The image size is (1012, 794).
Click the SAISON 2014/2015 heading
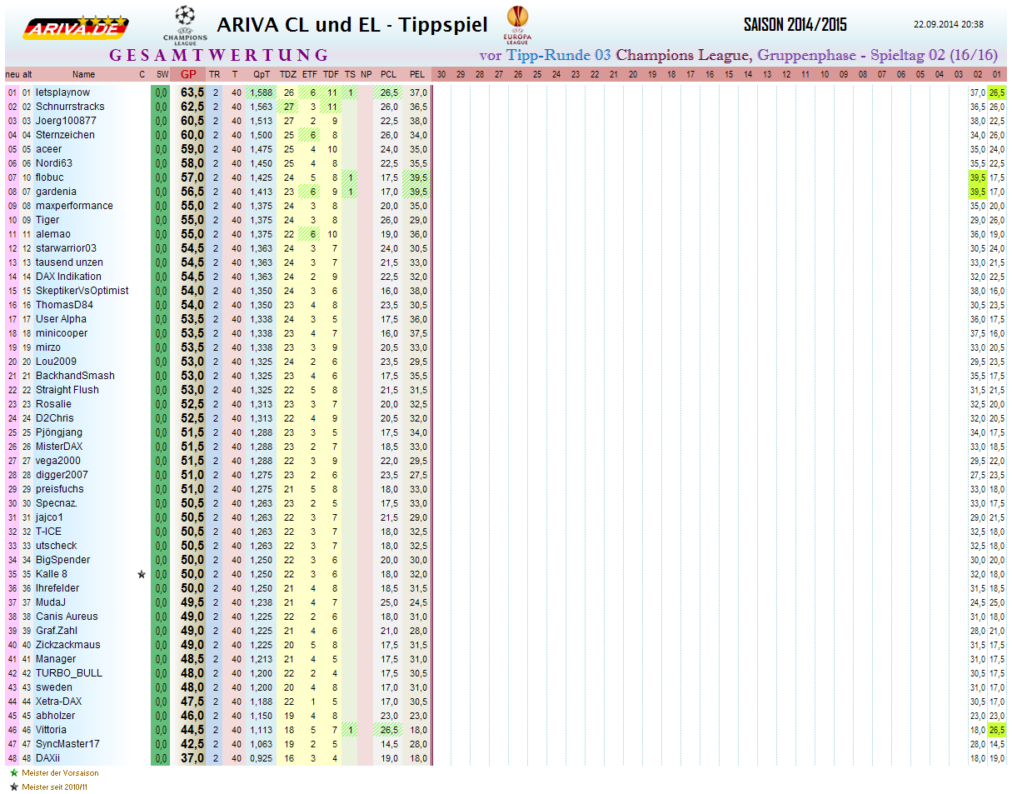coord(795,25)
